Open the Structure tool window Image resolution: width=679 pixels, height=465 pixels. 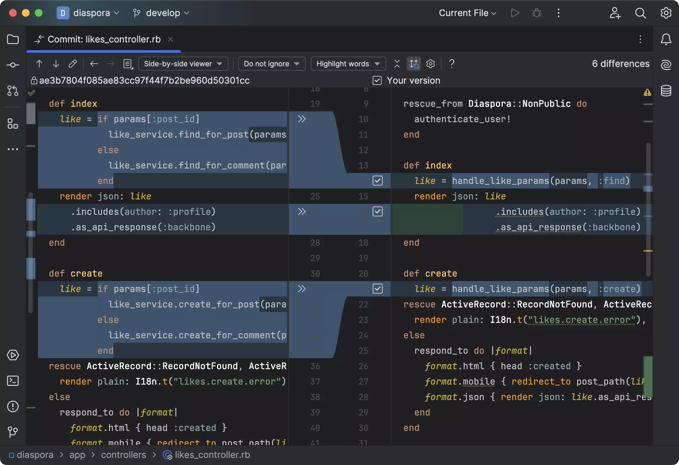(13, 124)
